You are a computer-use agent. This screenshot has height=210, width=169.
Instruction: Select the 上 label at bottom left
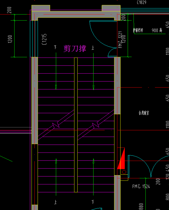(x=55, y=202)
